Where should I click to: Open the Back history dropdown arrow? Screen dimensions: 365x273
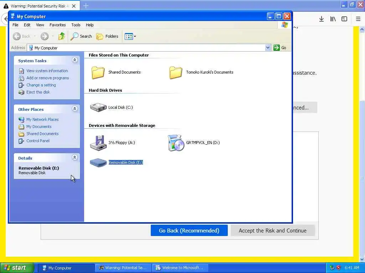[35, 36]
